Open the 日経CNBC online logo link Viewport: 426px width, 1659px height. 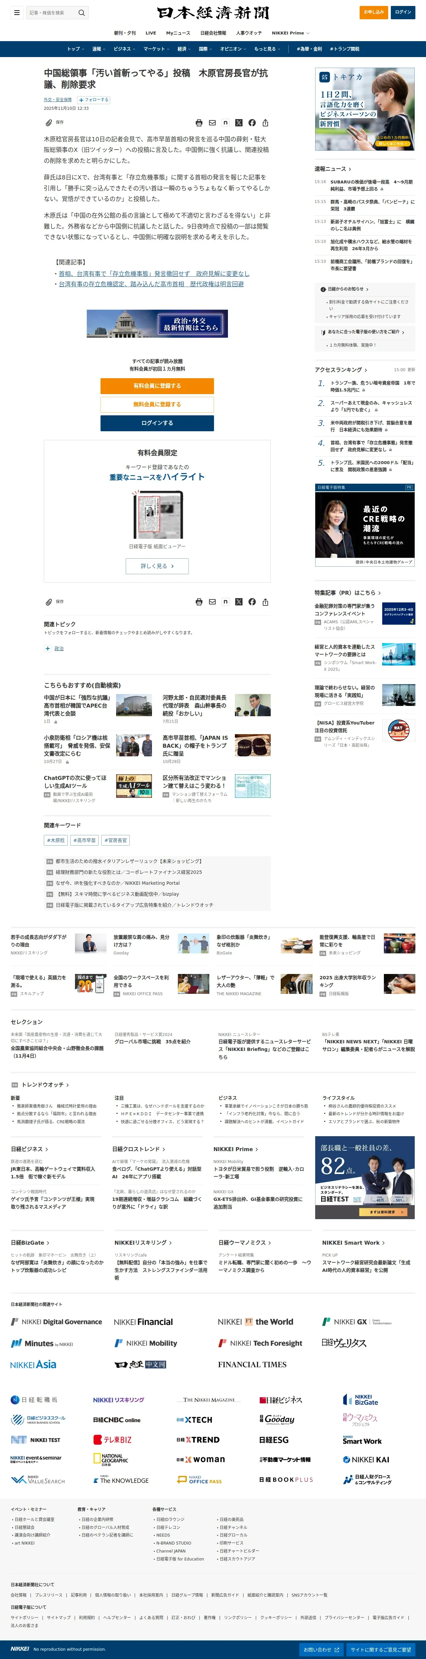[117, 1419]
